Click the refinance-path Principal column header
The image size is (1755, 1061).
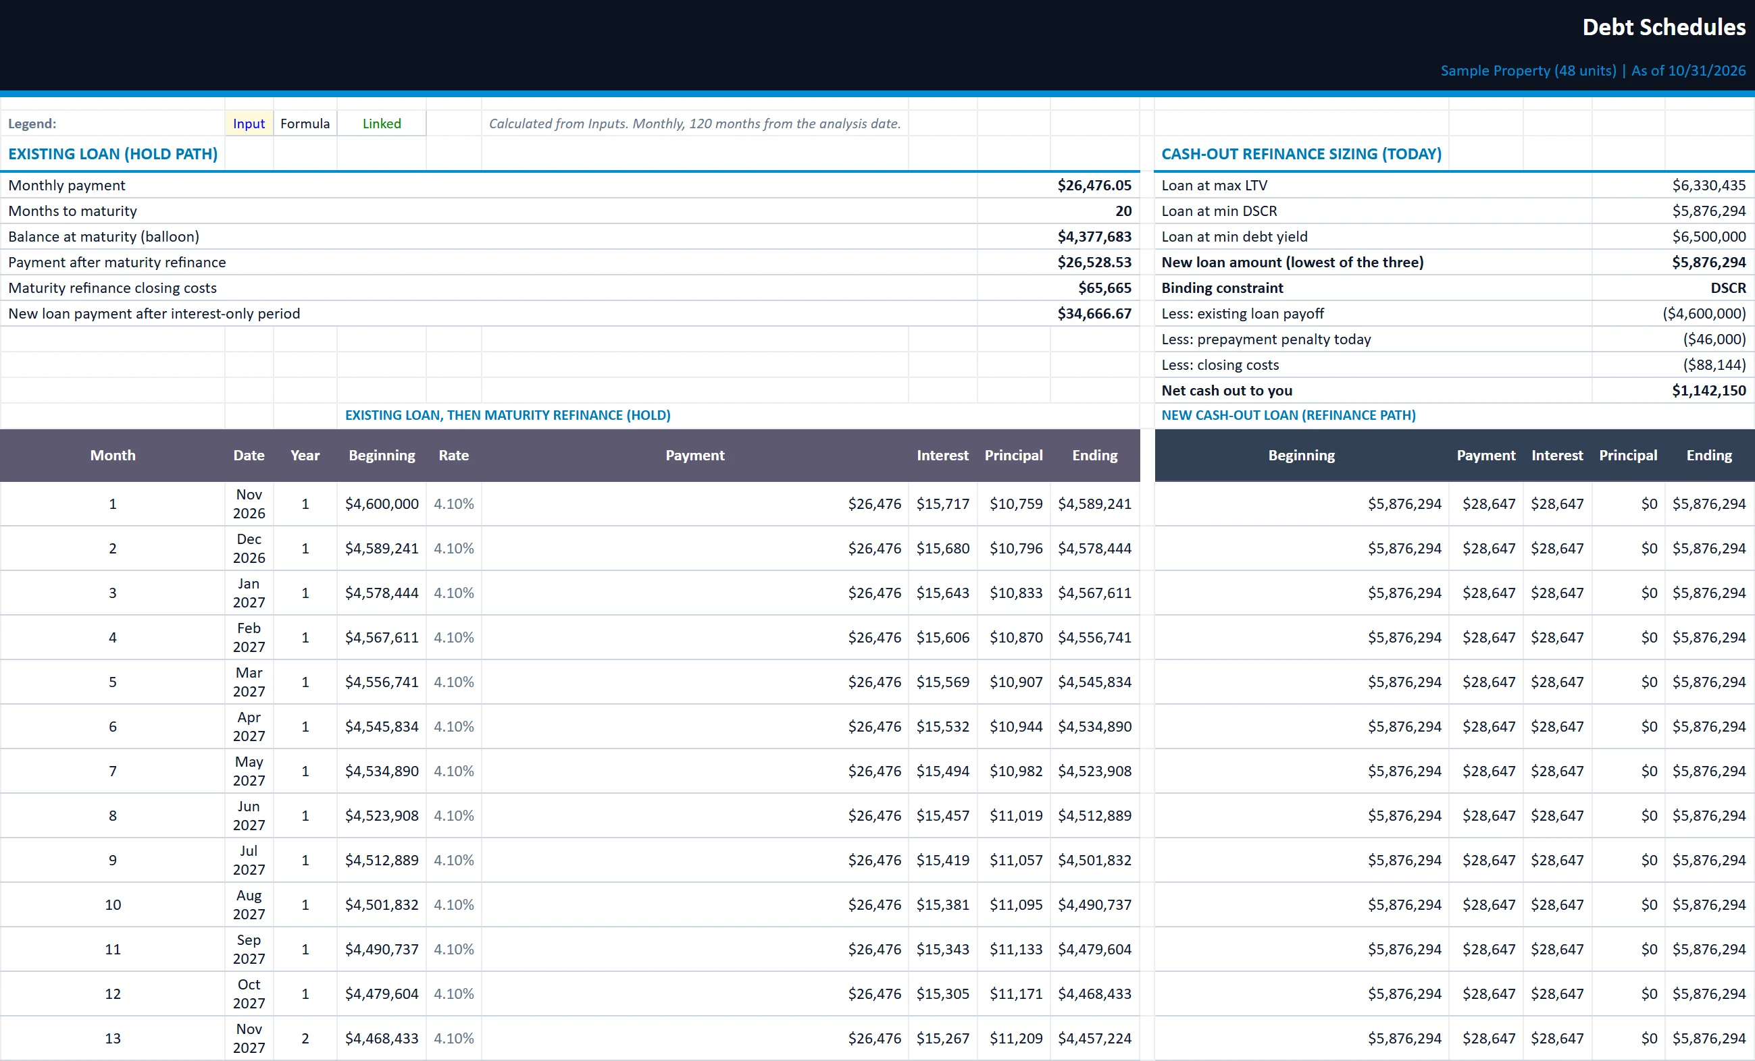pos(1628,456)
